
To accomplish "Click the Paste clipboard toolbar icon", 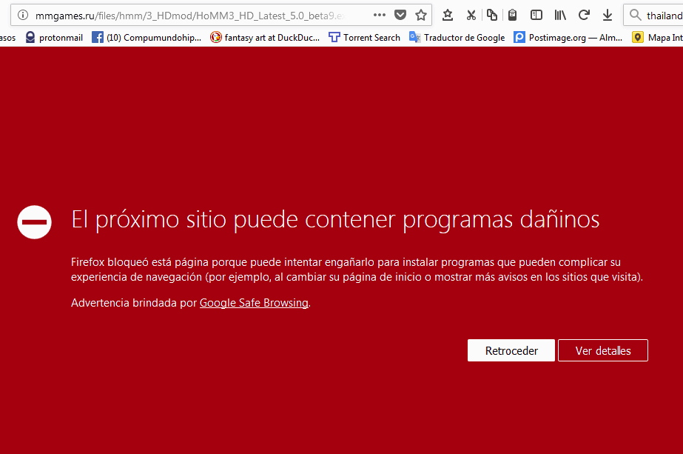I will (513, 16).
